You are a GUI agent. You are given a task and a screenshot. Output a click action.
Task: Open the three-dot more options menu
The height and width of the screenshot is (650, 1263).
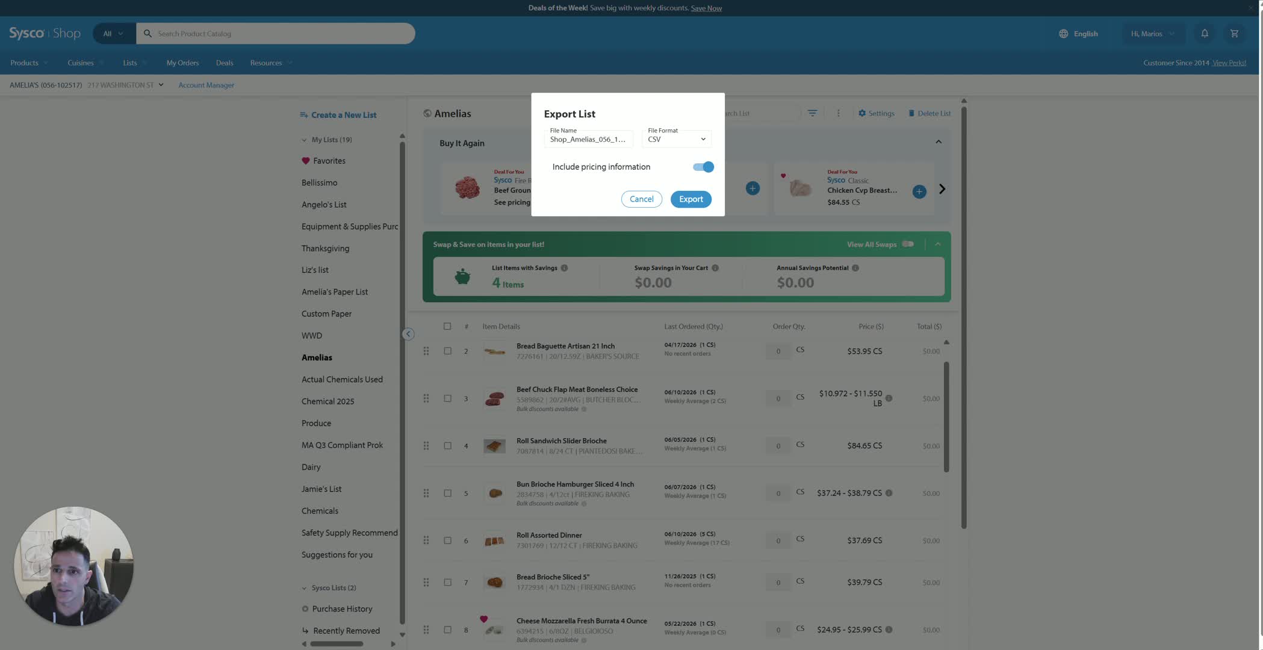[x=838, y=113]
